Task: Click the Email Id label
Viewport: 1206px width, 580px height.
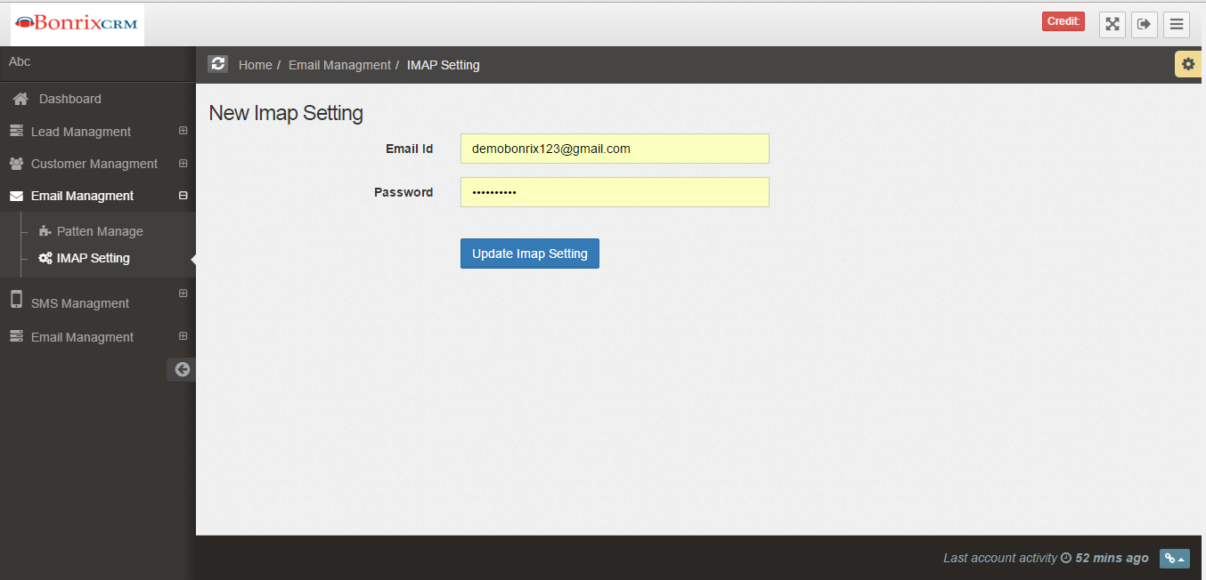Action: coord(410,149)
